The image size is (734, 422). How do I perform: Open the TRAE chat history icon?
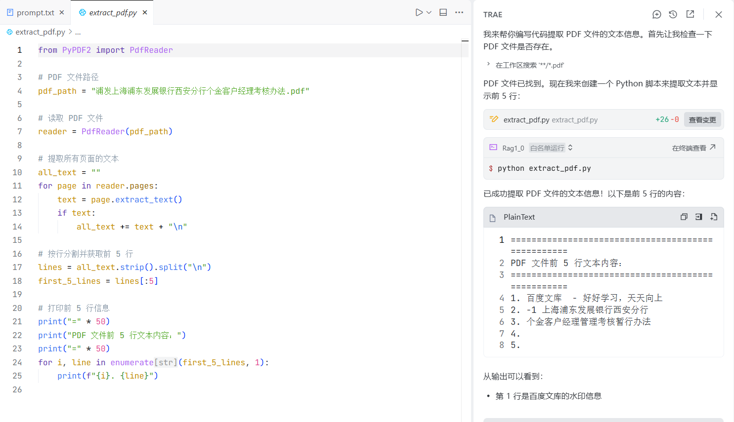(673, 14)
